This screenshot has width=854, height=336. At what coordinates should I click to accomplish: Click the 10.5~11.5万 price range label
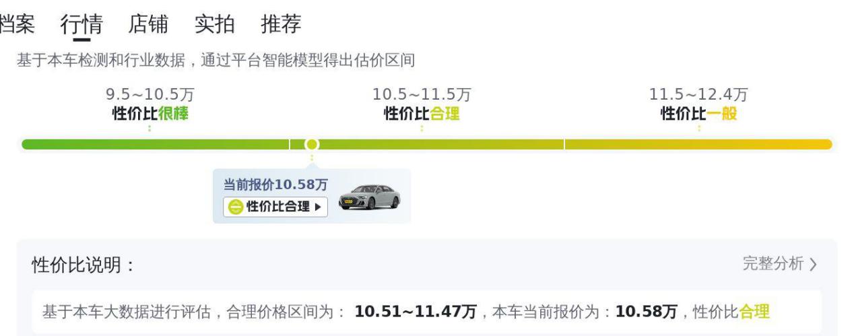(422, 94)
